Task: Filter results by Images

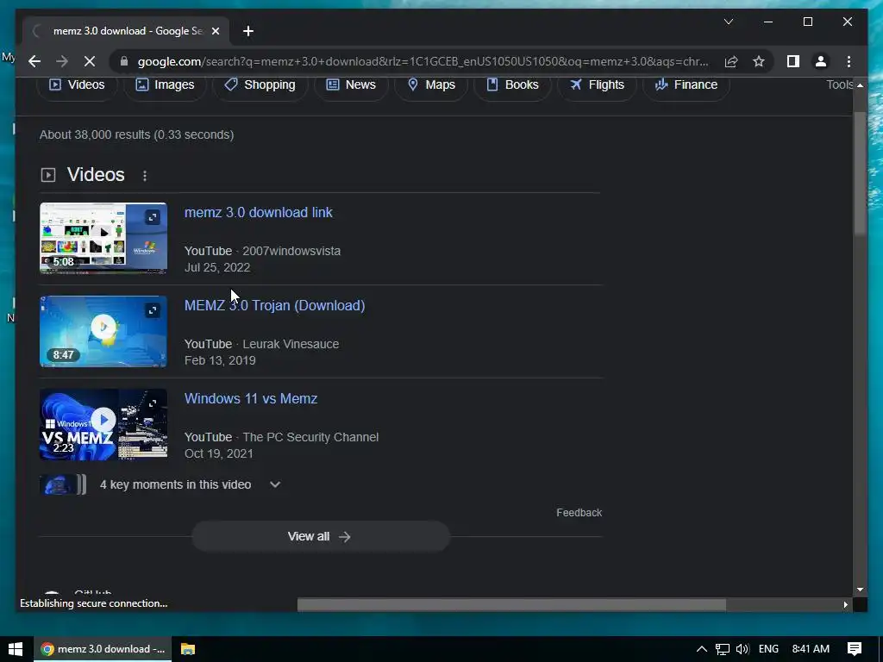Action: [x=165, y=84]
